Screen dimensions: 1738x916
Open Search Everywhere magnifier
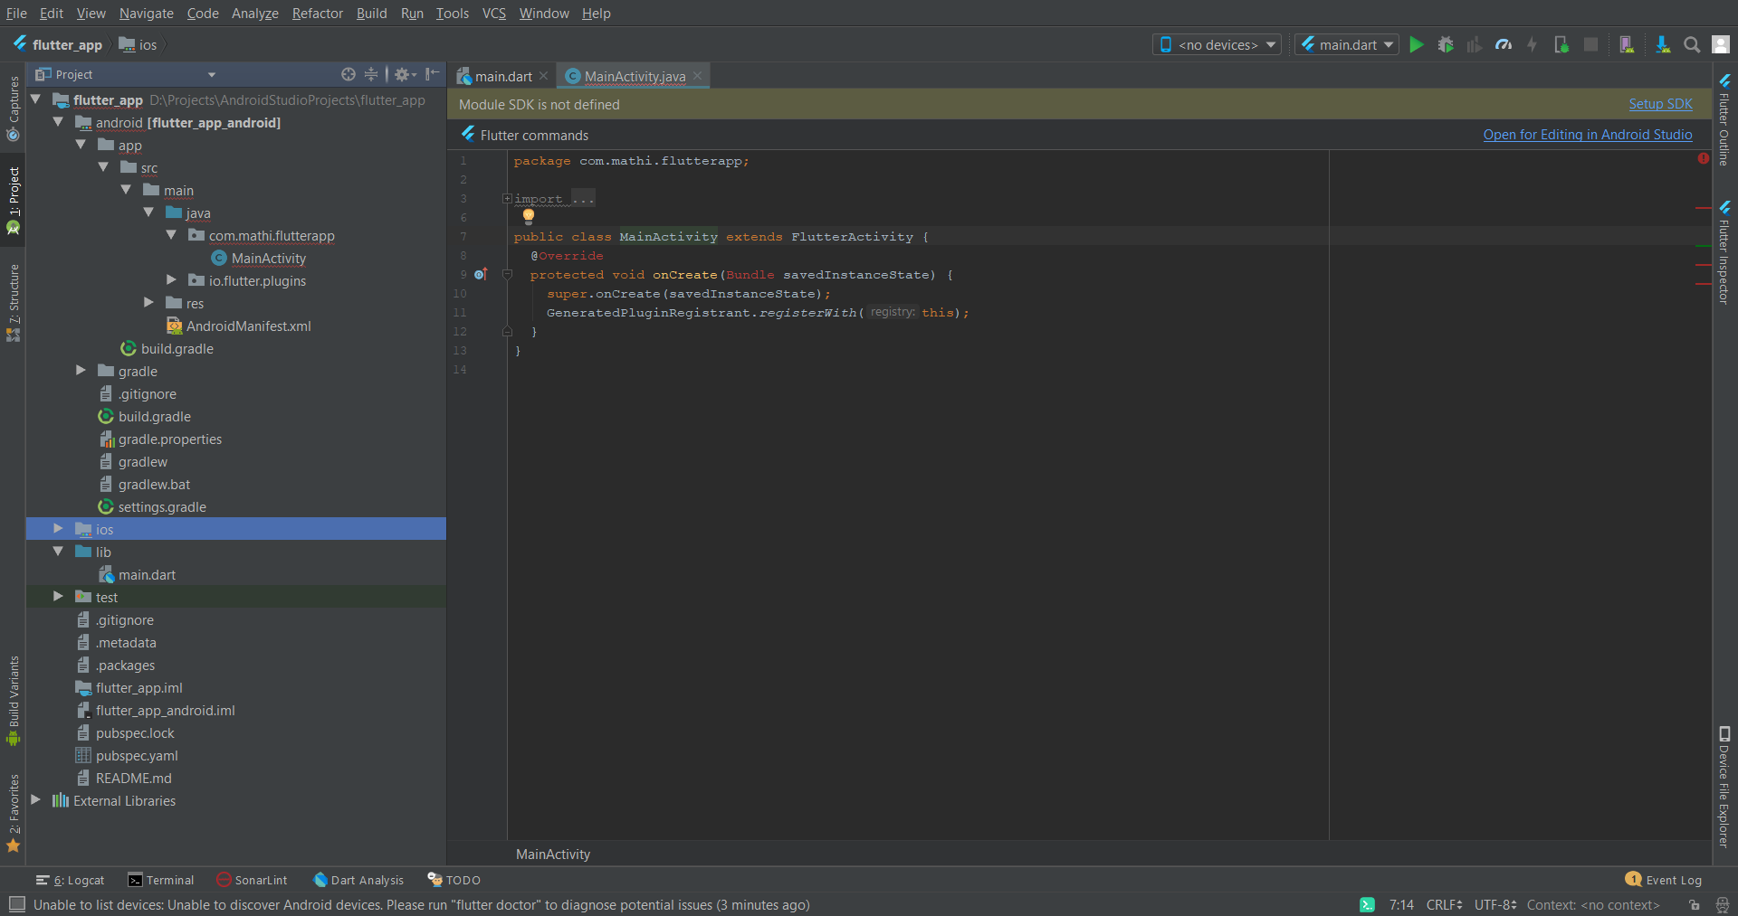point(1692,44)
